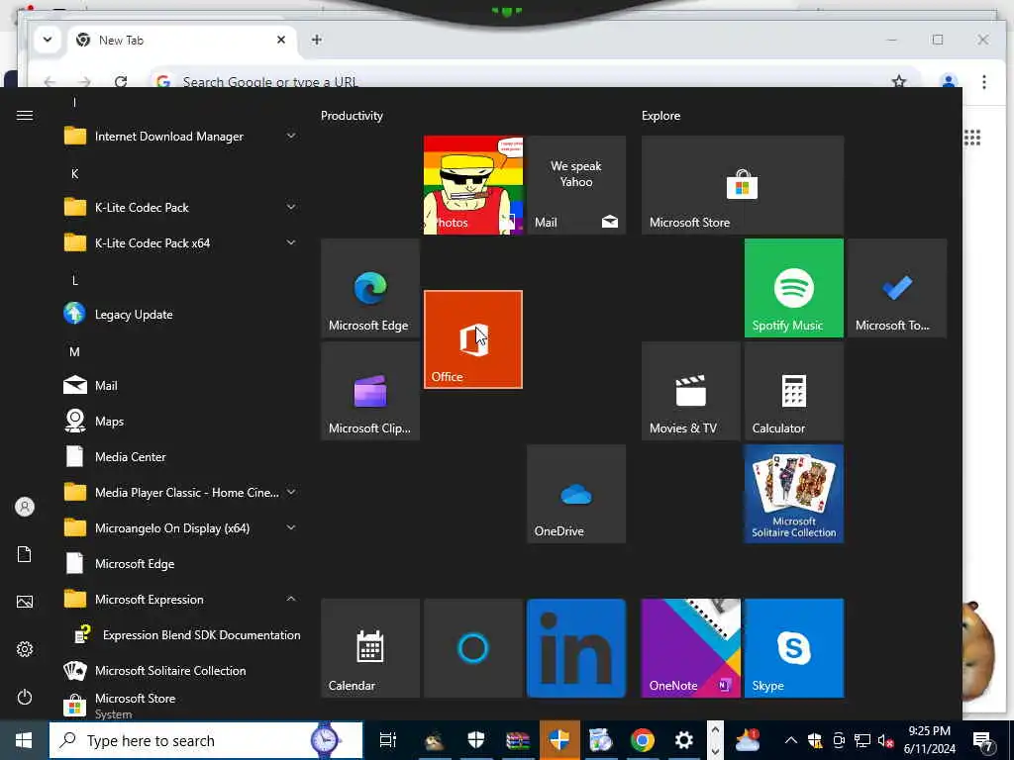Click the letter M section header

coord(75,351)
